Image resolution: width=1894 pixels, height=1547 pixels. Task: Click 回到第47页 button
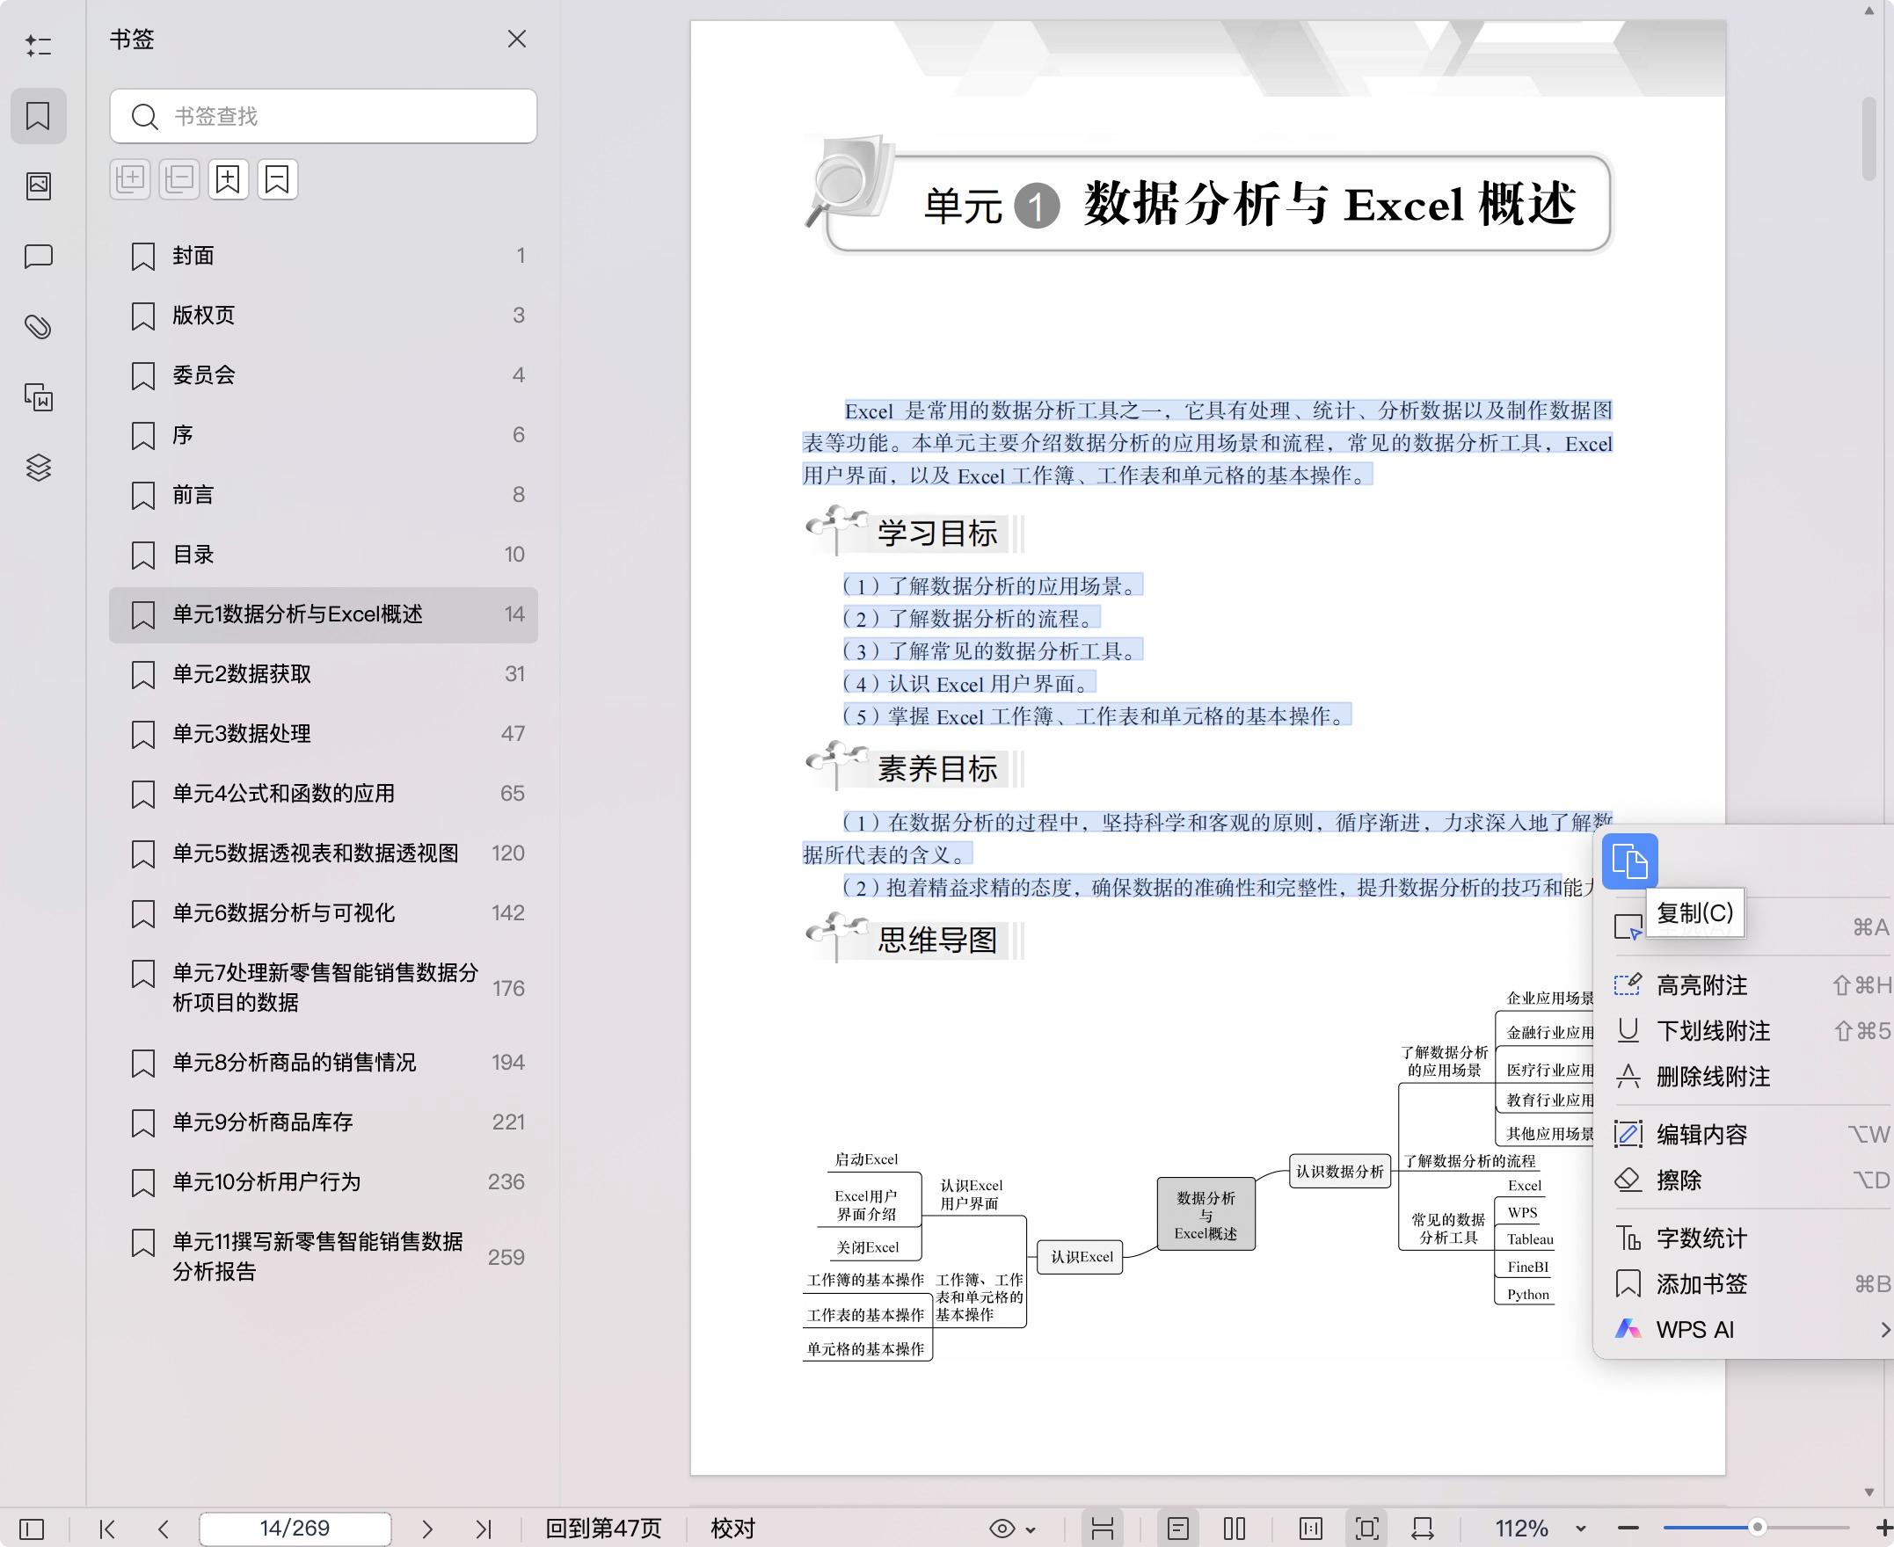click(603, 1529)
